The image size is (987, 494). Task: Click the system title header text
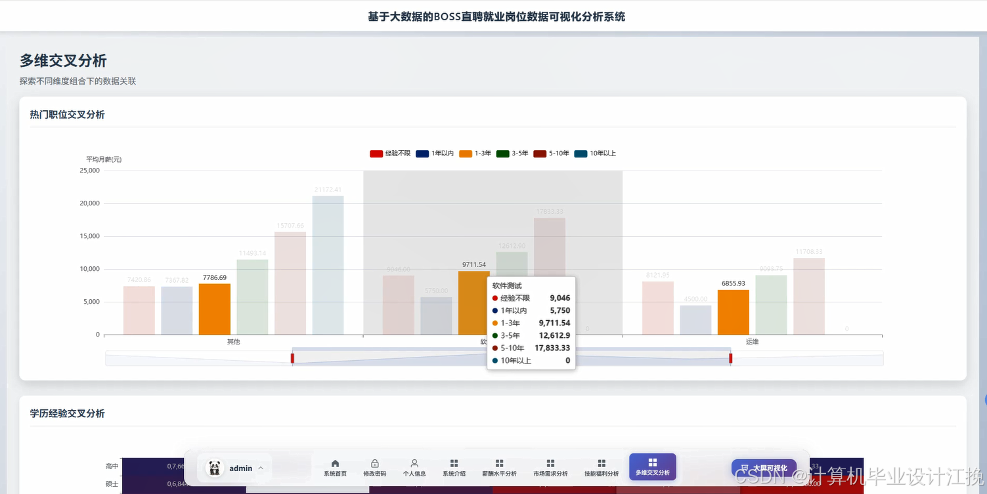496,17
